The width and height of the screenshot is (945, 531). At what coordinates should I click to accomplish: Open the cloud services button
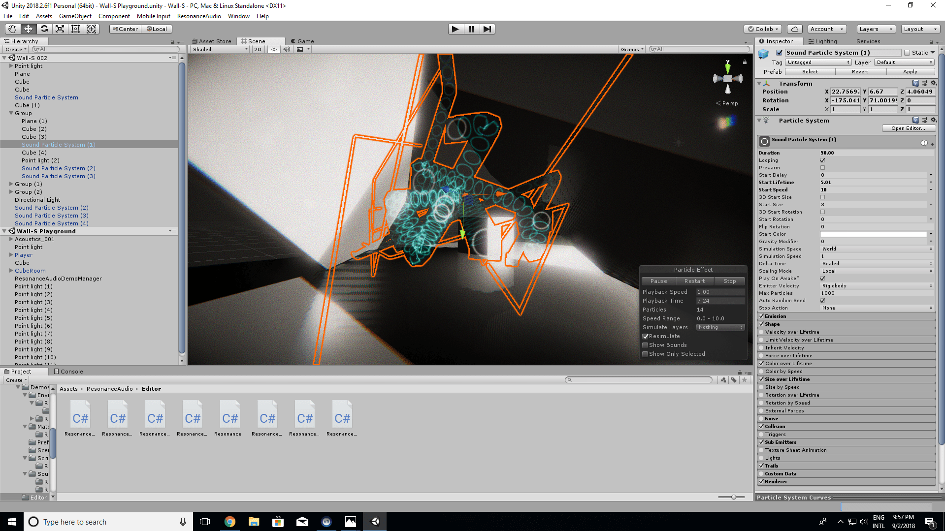794,29
